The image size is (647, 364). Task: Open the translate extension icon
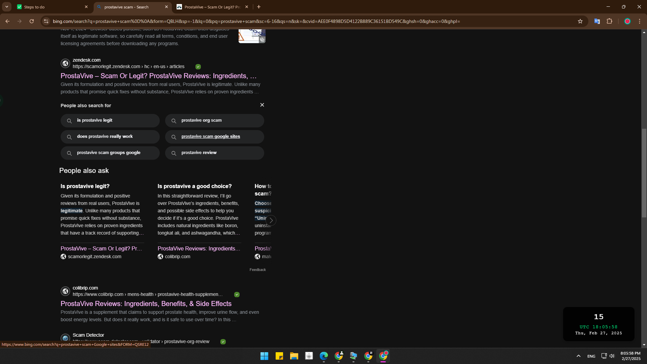[x=597, y=21]
